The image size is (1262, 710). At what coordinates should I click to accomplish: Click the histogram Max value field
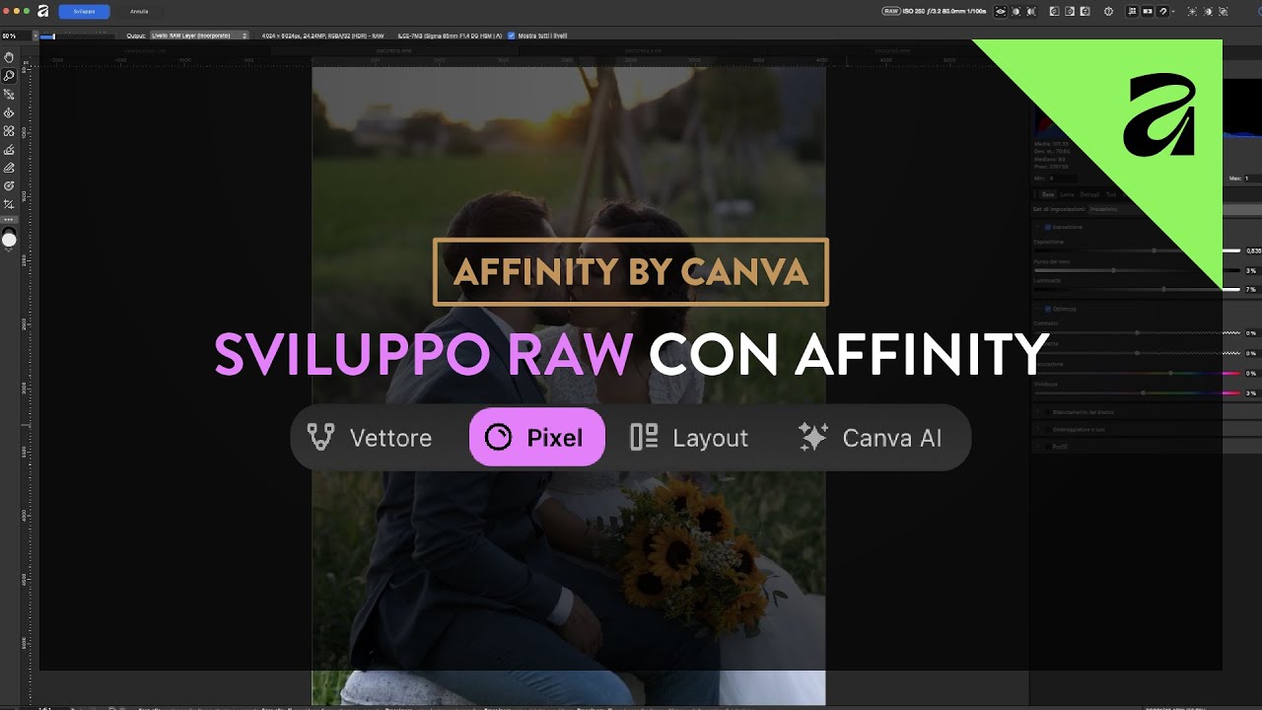pyautogui.click(x=1252, y=178)
